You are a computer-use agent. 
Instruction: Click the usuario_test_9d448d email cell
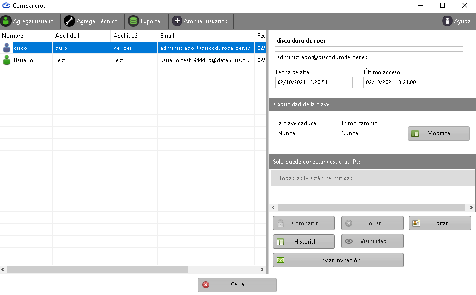pyautogui.click(x=206, y=60)
